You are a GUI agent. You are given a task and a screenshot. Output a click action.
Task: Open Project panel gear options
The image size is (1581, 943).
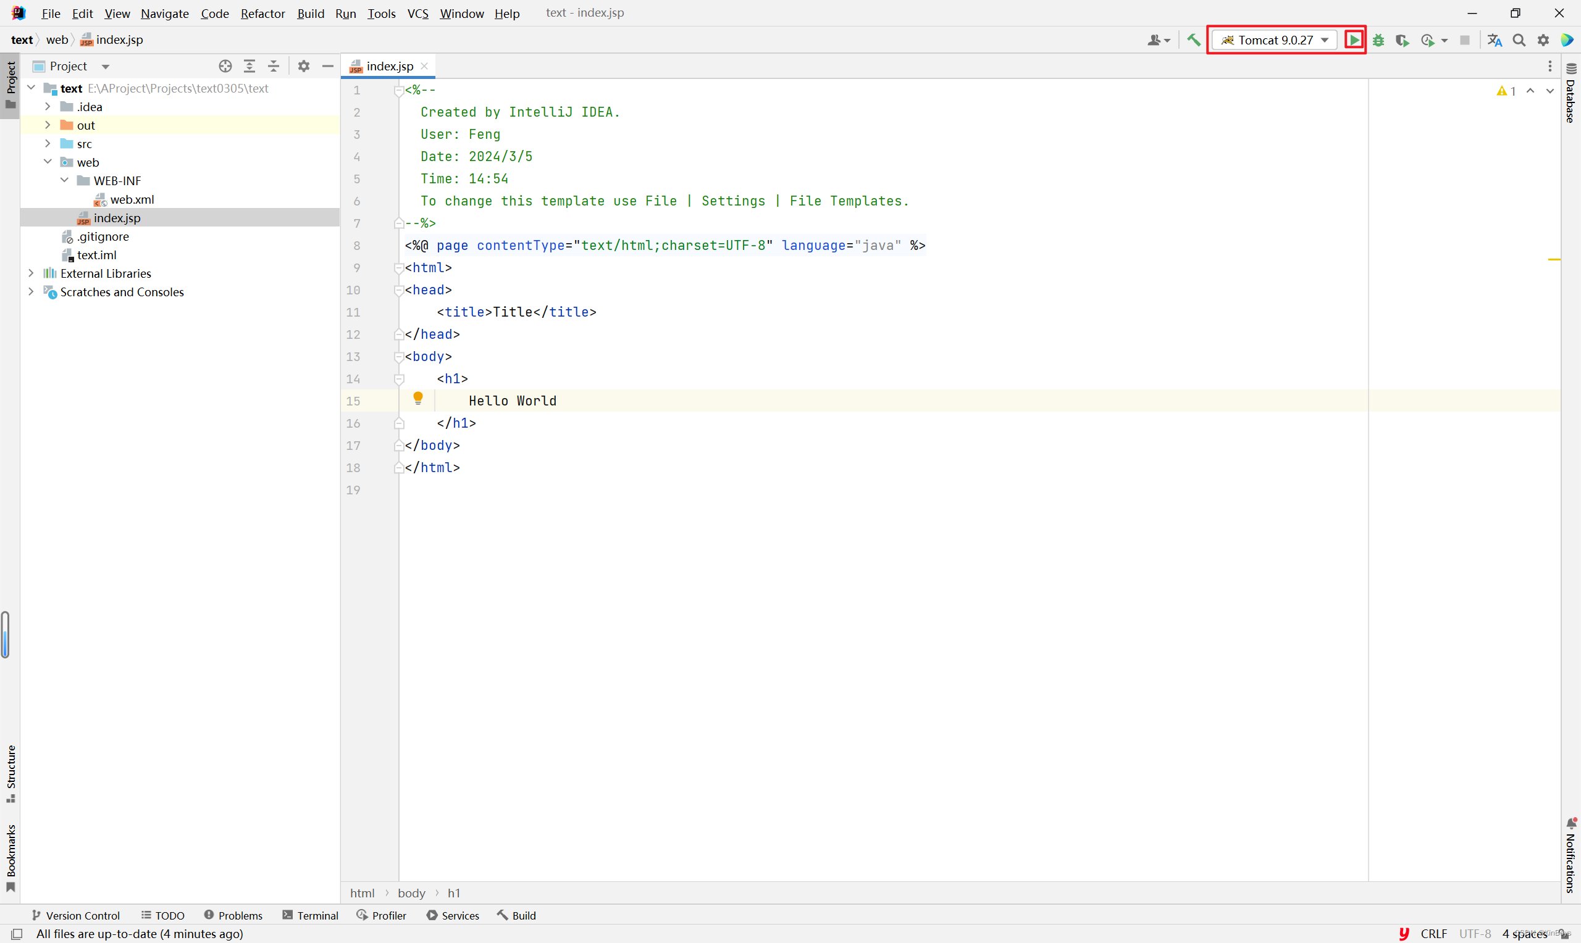[x=304, y=66]
